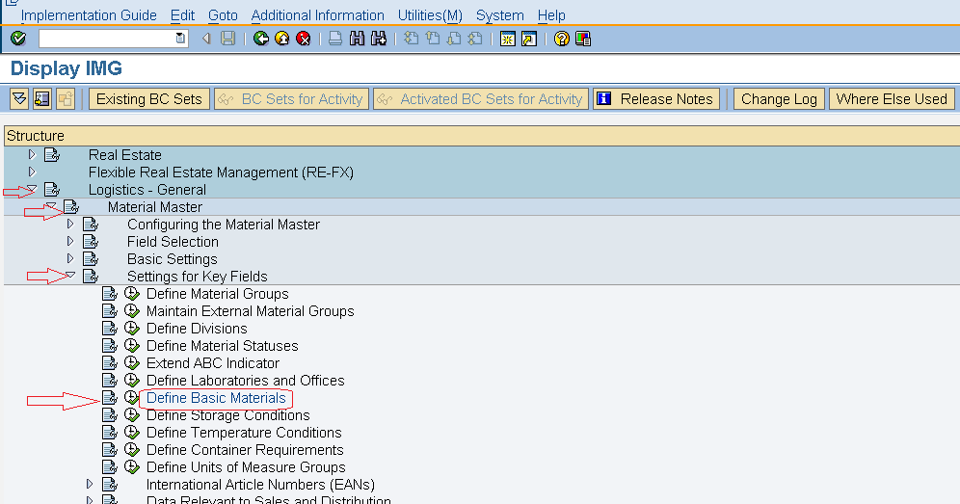
Task: Click the green Back arrow icon
Action: [x=261, y=39]
